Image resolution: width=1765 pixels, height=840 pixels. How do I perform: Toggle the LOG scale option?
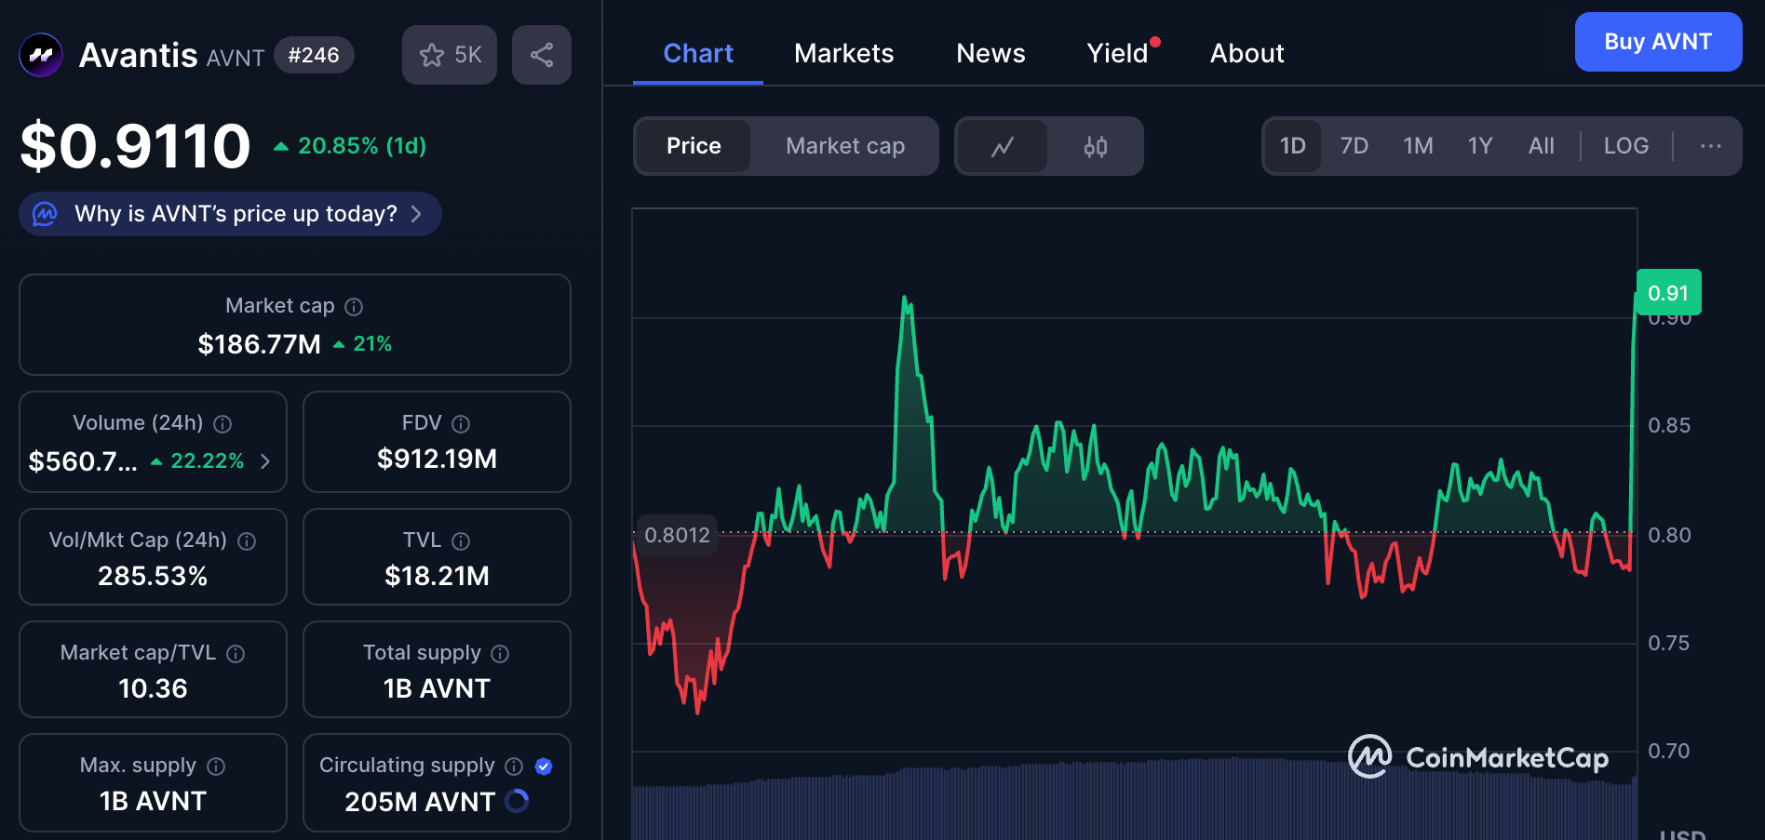click(1625, 146)
